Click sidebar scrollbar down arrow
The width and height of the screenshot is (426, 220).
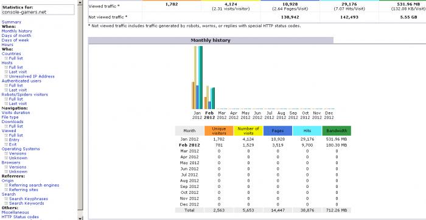click(x=80, y=218)
